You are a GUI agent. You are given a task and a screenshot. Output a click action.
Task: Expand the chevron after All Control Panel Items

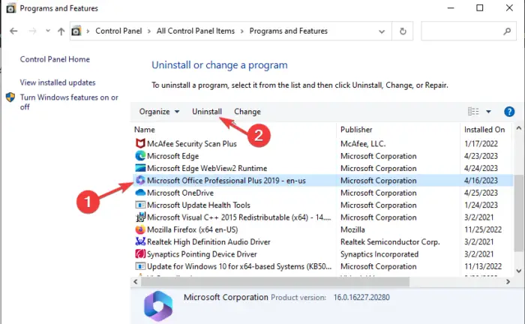coord(242,31)
